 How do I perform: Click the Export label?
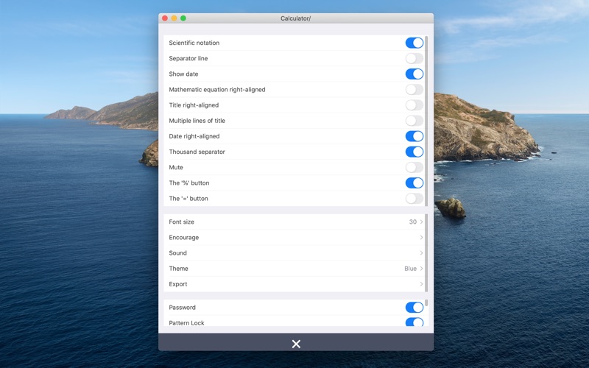[178, 284]
